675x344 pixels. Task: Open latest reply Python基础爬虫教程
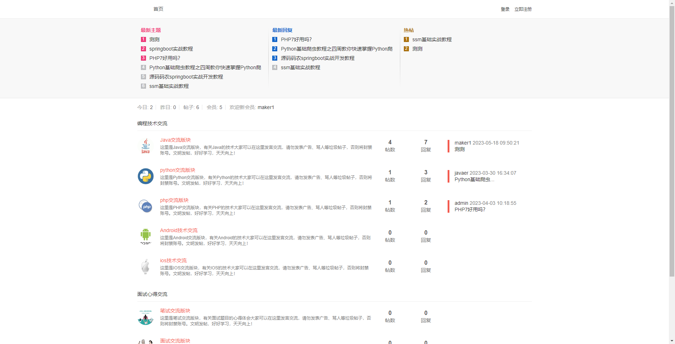(x=337, y=49)
